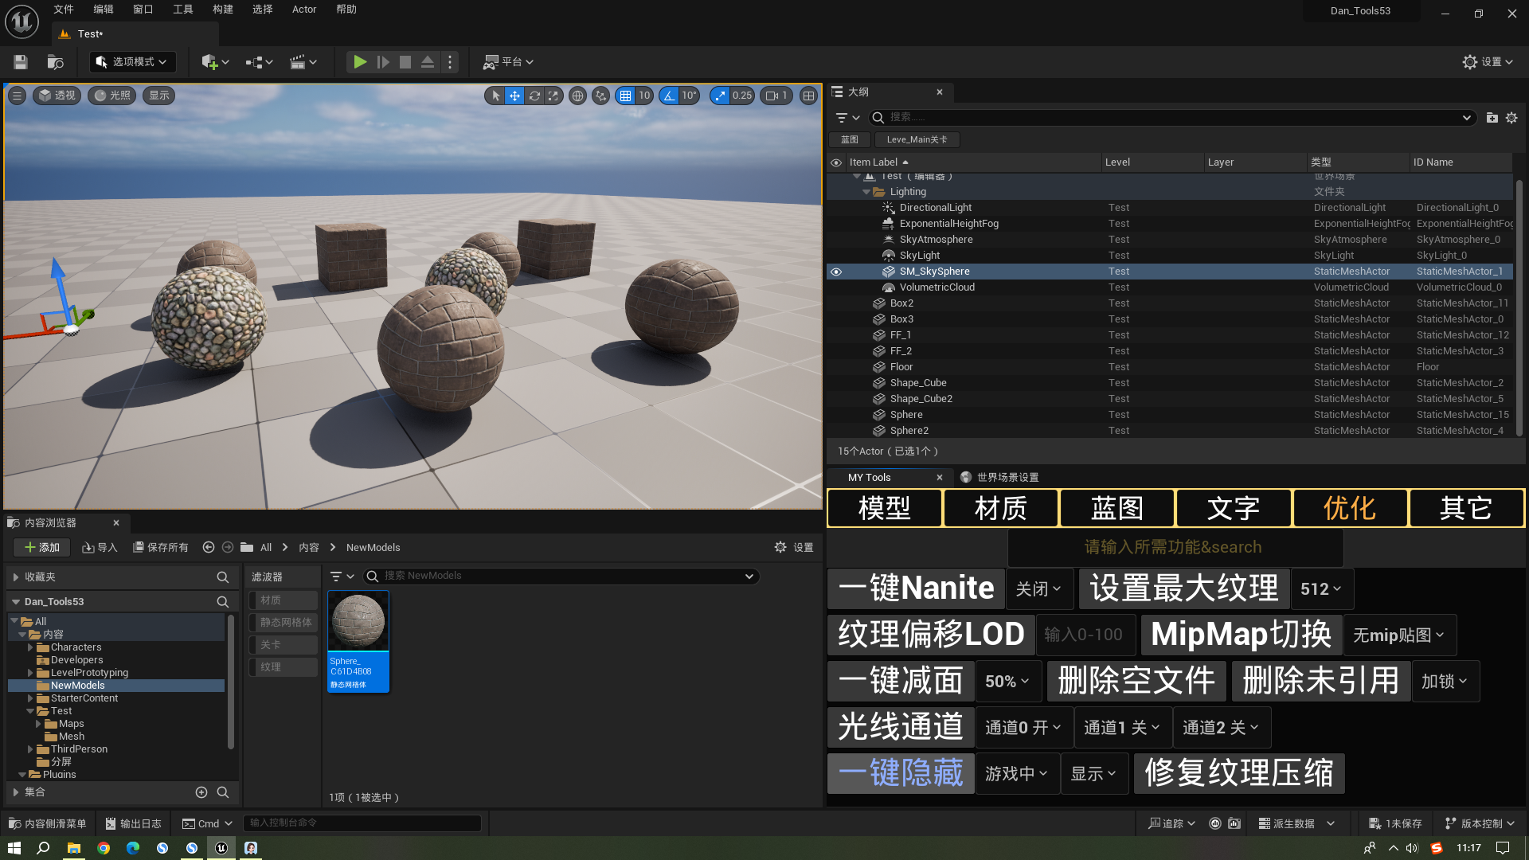Viewport: 1529px width, 860px height.
Task: Toggle the 纹理 filter in content browser
Action: (283, 667)
